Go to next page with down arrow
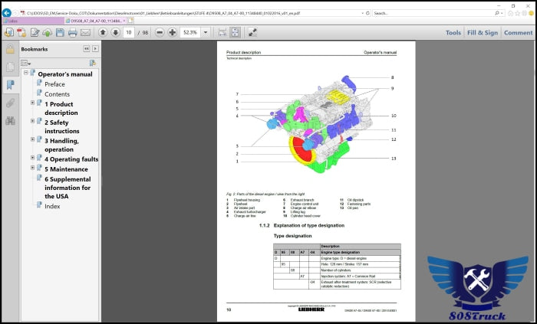The image size is (537, 324). click(x=115, y=33)
